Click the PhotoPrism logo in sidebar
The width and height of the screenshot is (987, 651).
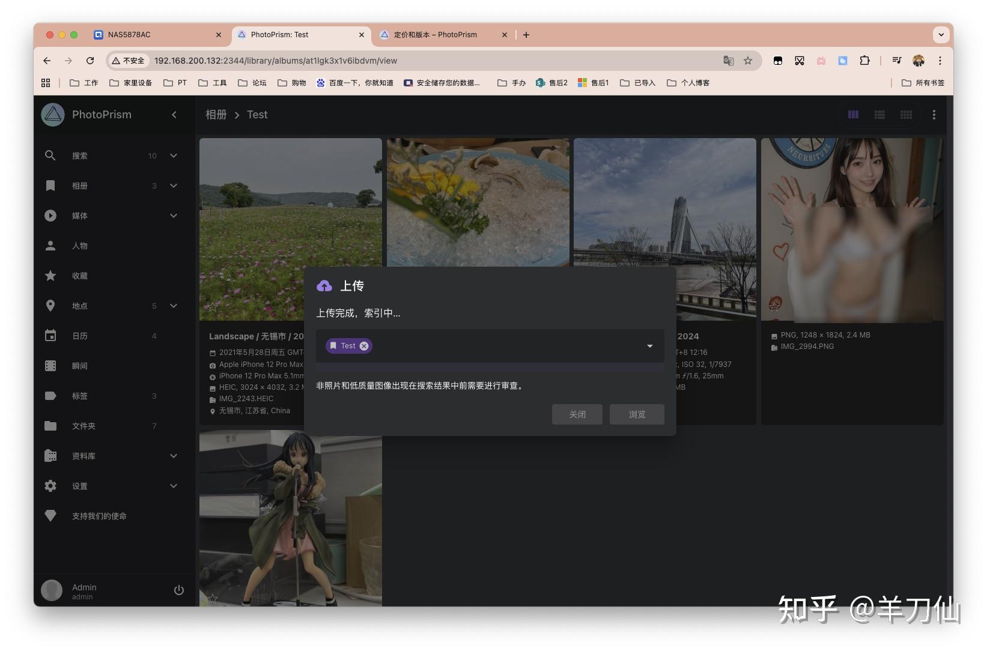point(52,114)
